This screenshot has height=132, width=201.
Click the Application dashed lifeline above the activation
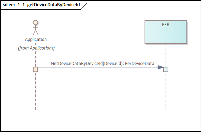[x=35, y=59]
